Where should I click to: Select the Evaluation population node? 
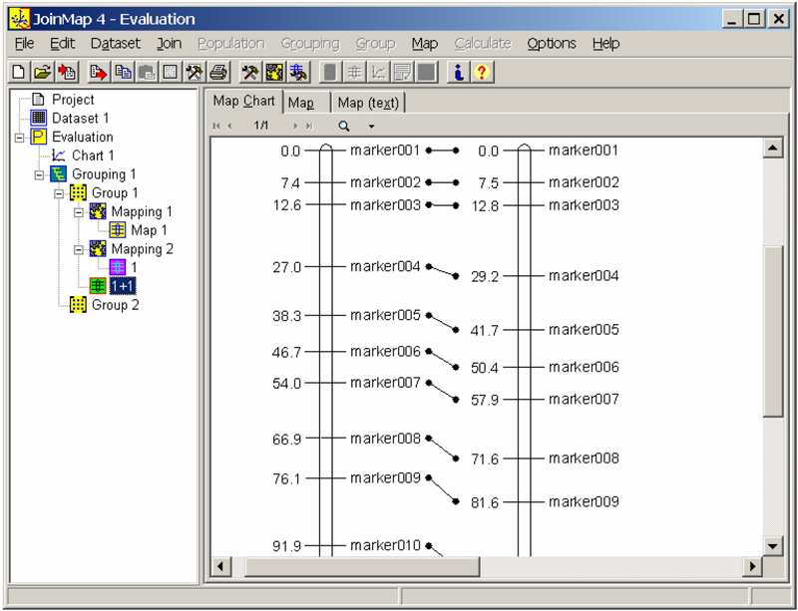tap(83, 138)
